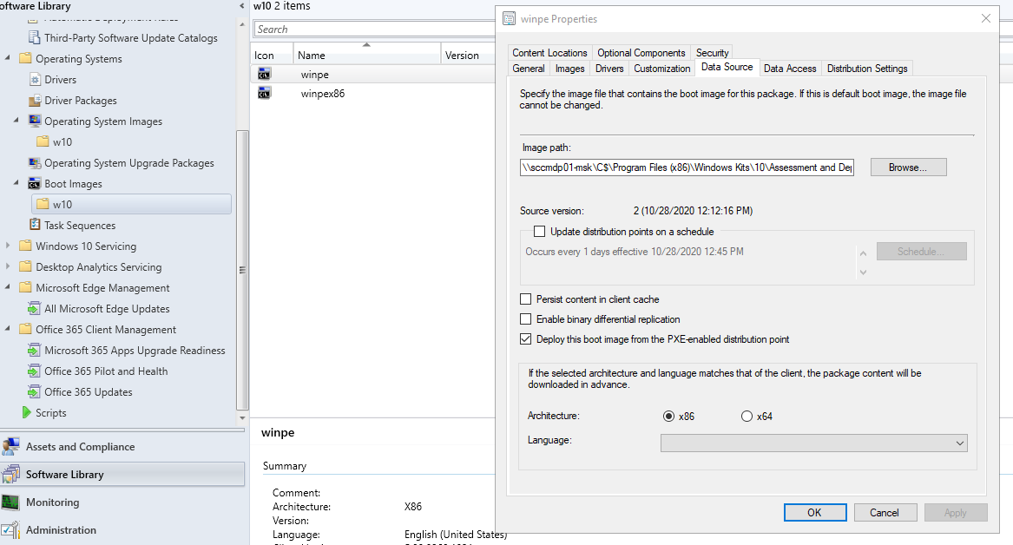1013x545 pixels.
Task: Click the Operating System Upgrade Packages icon
Action: tap(35, 163)
